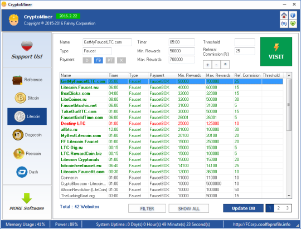
Task: Open the home icon in header
Action: 284,15
